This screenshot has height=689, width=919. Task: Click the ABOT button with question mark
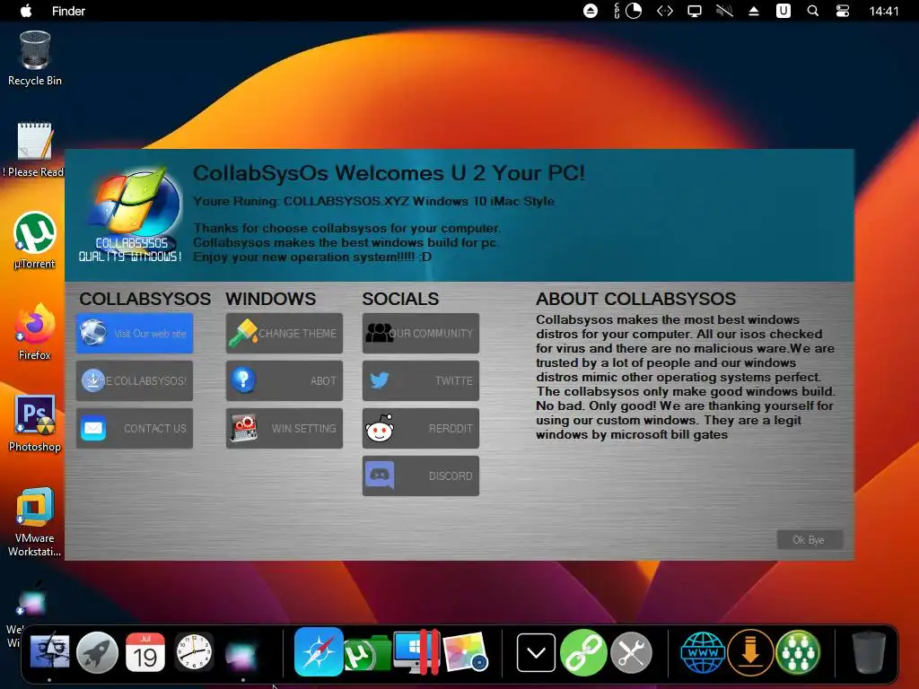pos(284,380)
